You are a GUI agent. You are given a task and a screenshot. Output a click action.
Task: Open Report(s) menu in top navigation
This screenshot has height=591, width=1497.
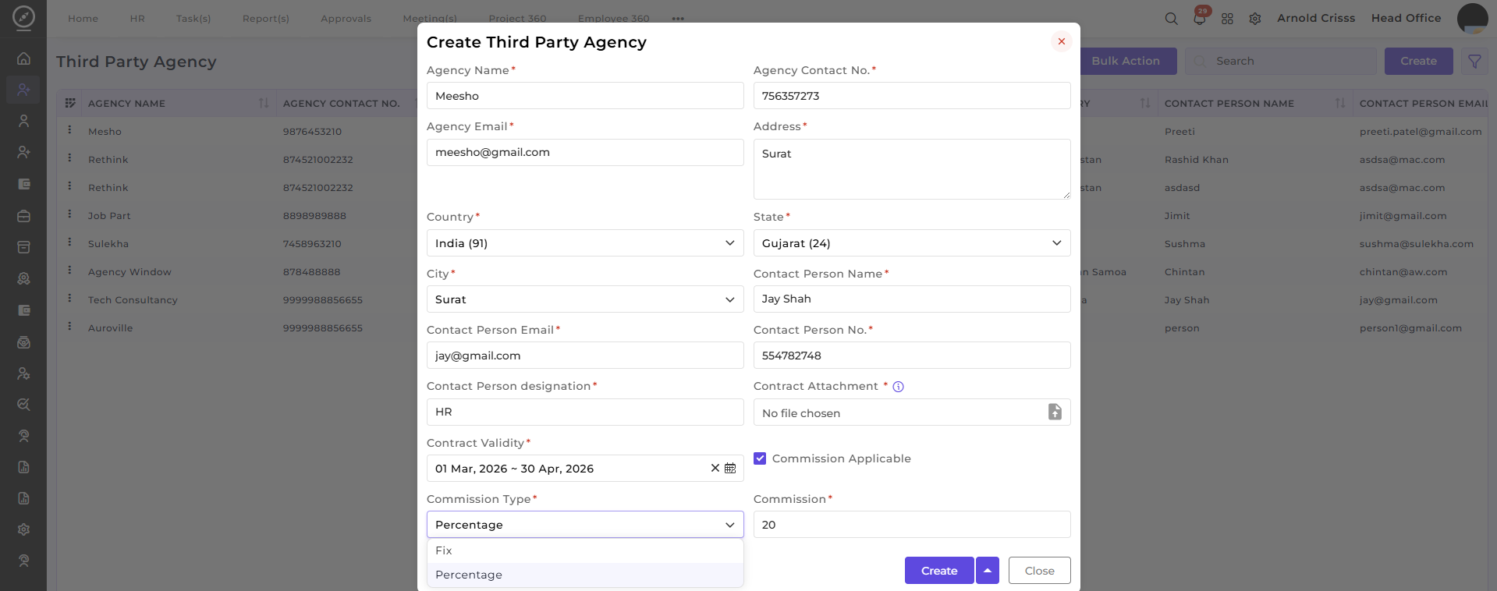[x=266, y=19]
